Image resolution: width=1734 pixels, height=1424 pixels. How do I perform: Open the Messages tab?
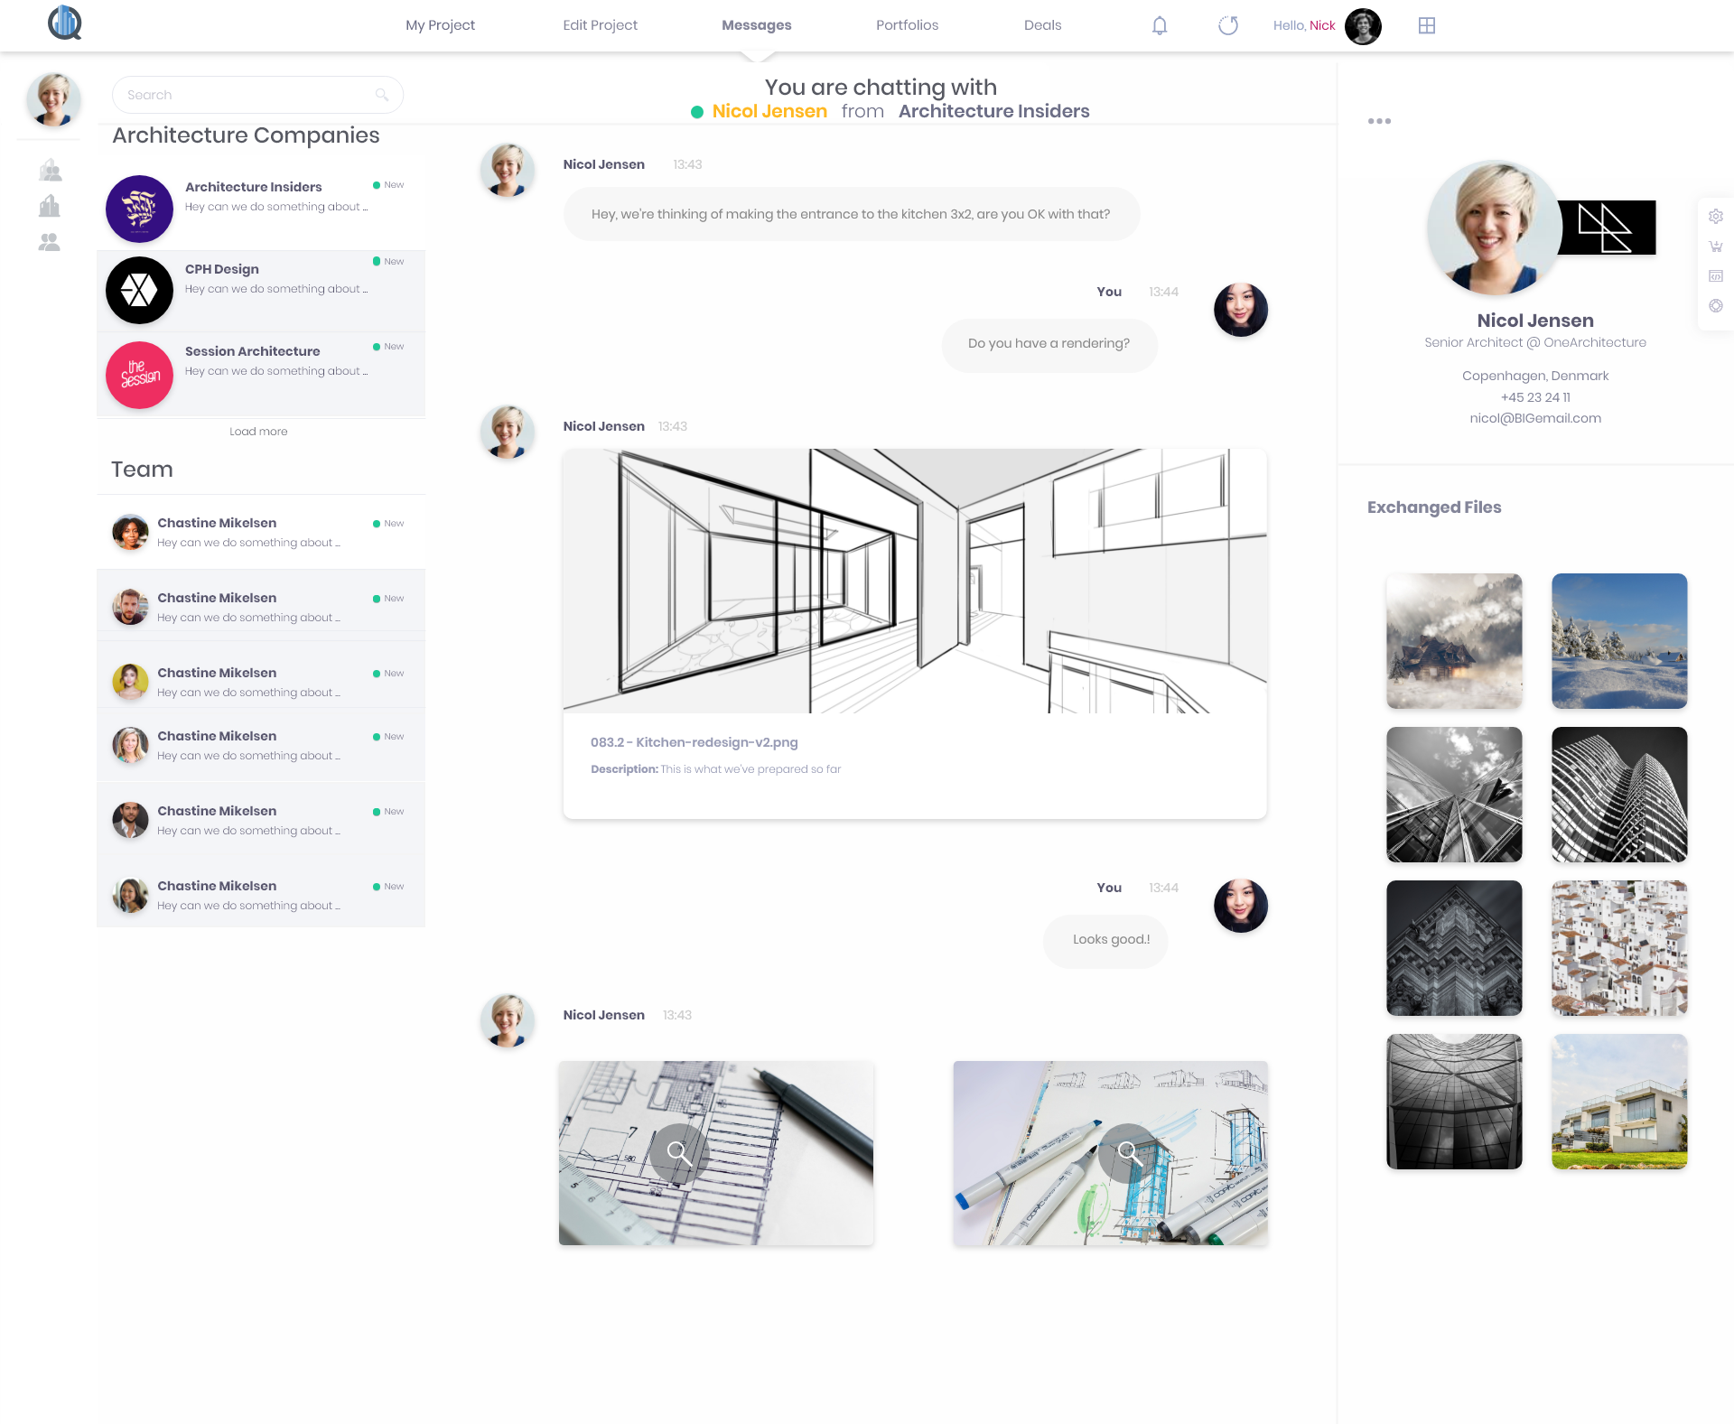point(756,25)
